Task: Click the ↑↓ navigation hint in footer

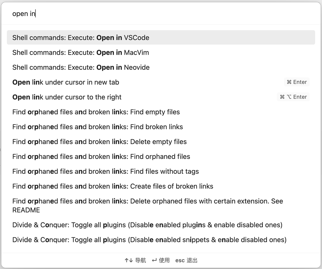Action: [x=135, y=260]
